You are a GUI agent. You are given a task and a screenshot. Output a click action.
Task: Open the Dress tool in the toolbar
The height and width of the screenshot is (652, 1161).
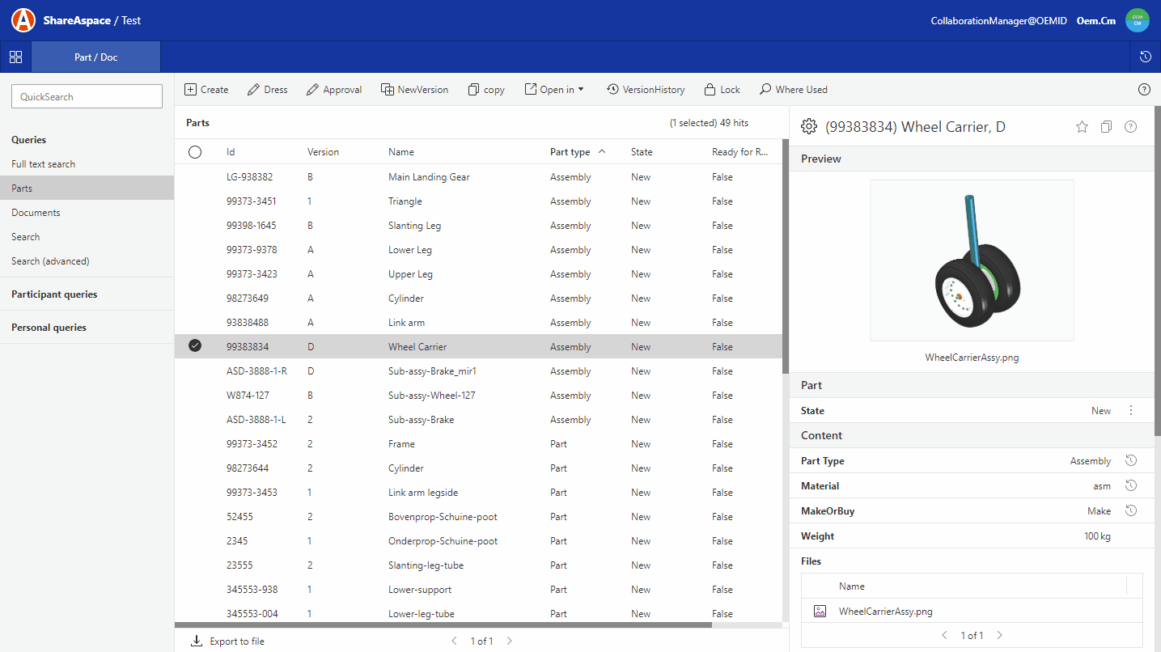(x=267, y=89)
